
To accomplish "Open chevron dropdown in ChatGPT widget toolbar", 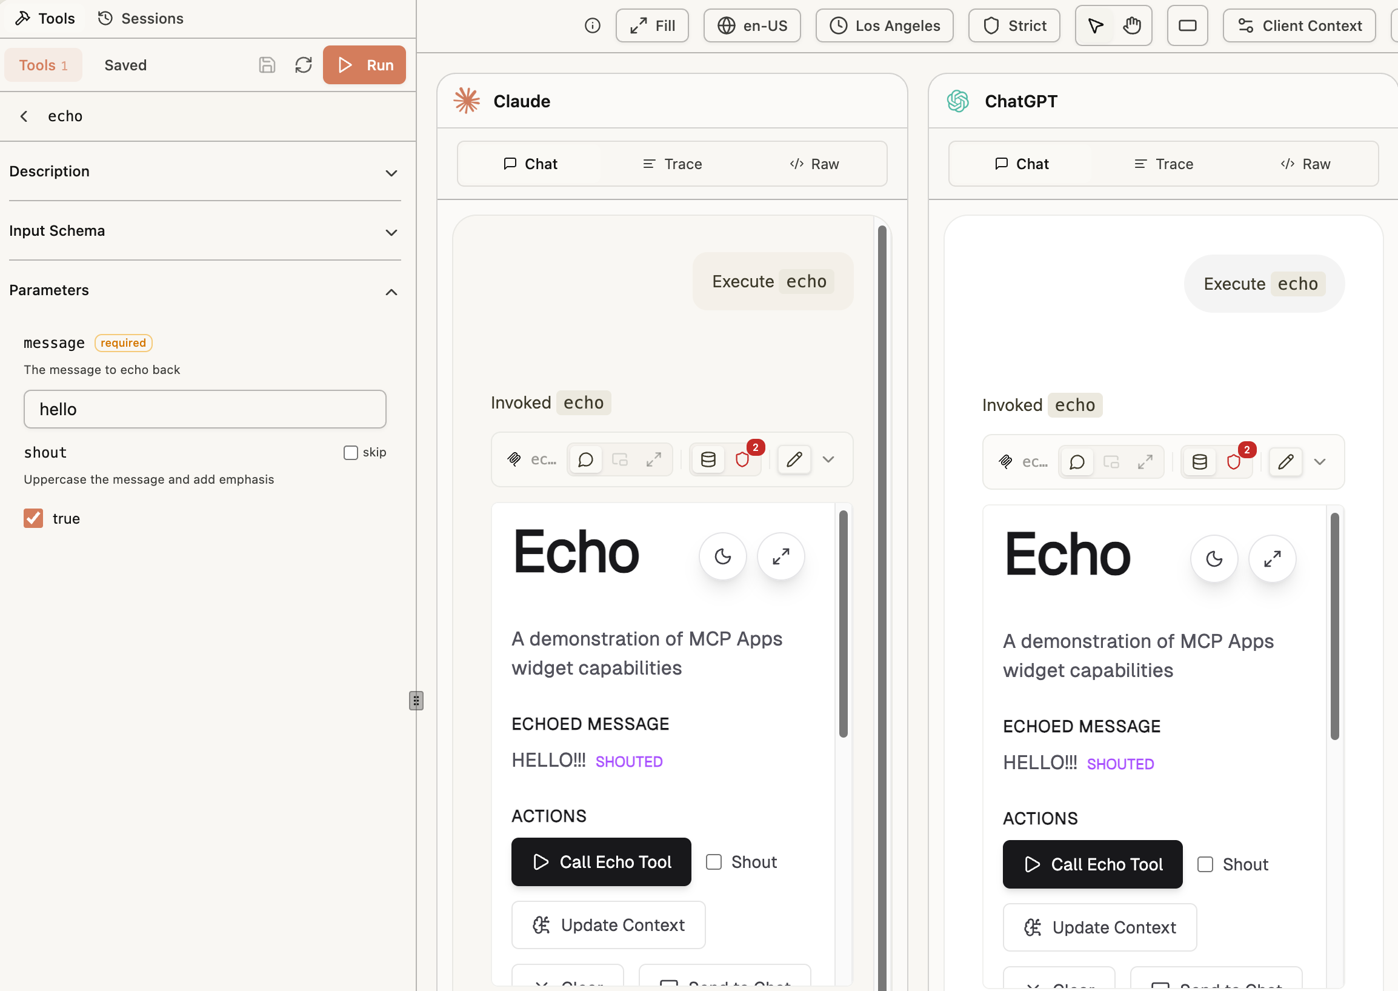I will [x=1320, y=462].
